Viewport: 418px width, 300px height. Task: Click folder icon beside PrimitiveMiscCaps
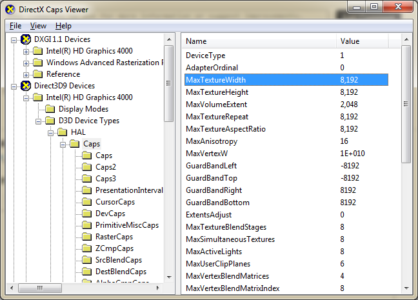coord(87,225)
